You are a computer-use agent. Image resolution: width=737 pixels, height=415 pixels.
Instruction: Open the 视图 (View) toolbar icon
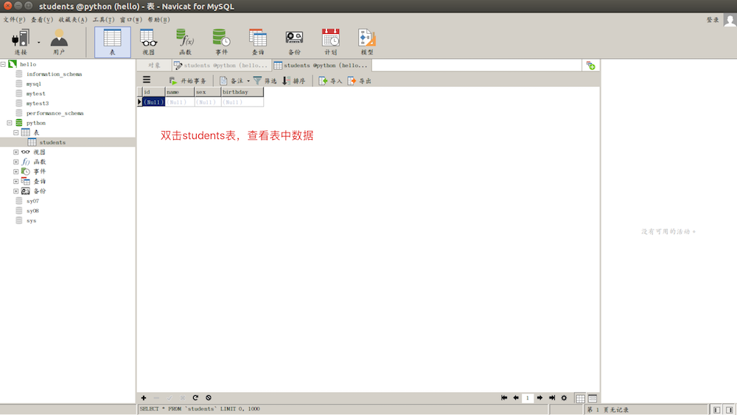coord(148,41)
